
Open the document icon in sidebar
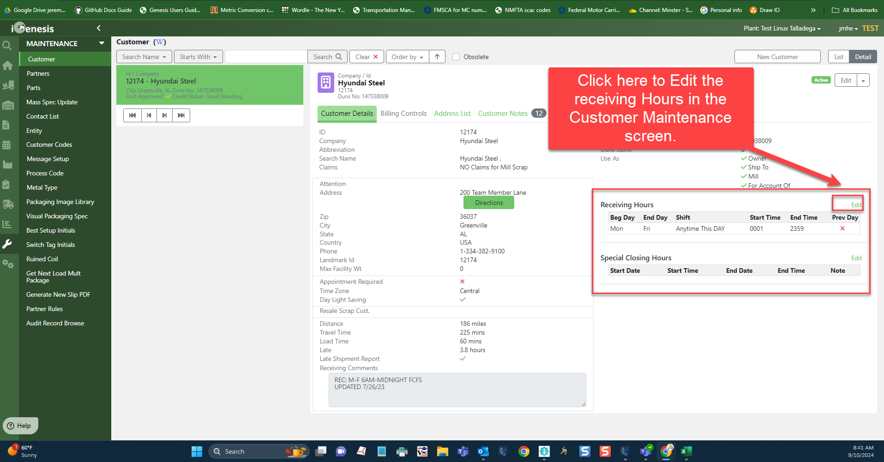pyautogui.click(x=6, y=125)
